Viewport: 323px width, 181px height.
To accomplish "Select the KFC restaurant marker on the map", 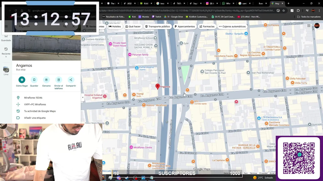I will point(191,102).
